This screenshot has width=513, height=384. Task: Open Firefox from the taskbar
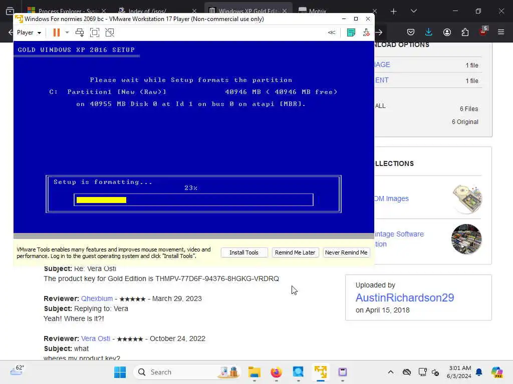[276, 372]
